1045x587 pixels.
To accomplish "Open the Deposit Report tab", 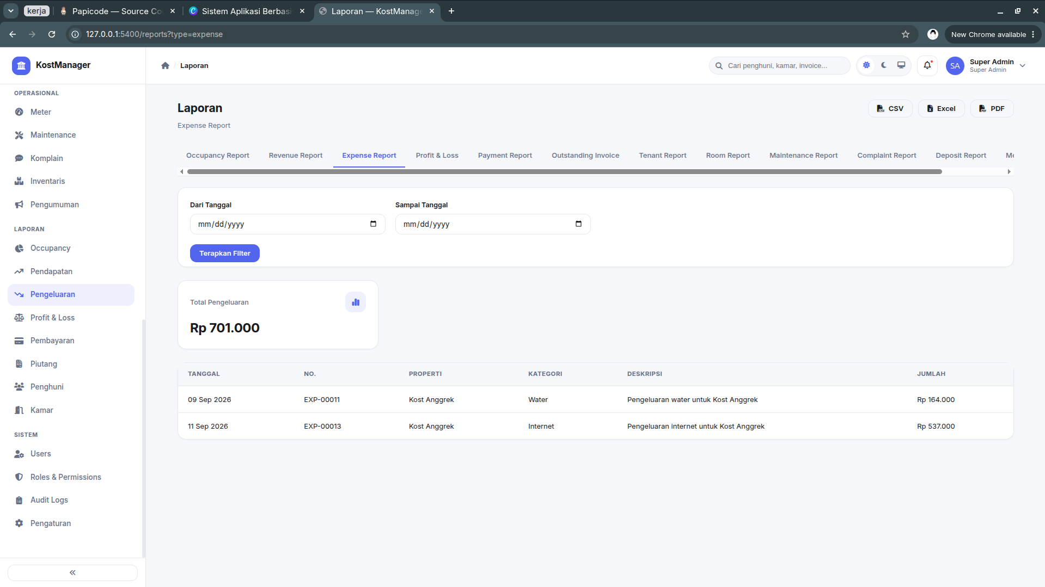I will pyautogui.click(x=961, y=156).
